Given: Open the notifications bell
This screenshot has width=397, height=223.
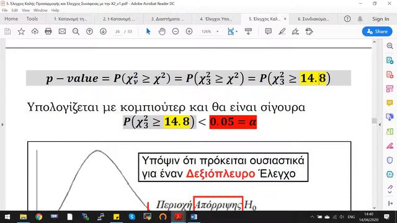Looking at the screenshot, I should [x=360, y=19].
